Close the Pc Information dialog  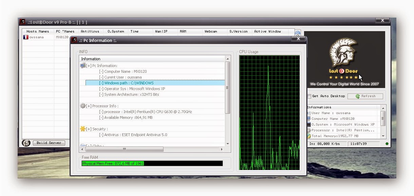(x=298, y=39)
